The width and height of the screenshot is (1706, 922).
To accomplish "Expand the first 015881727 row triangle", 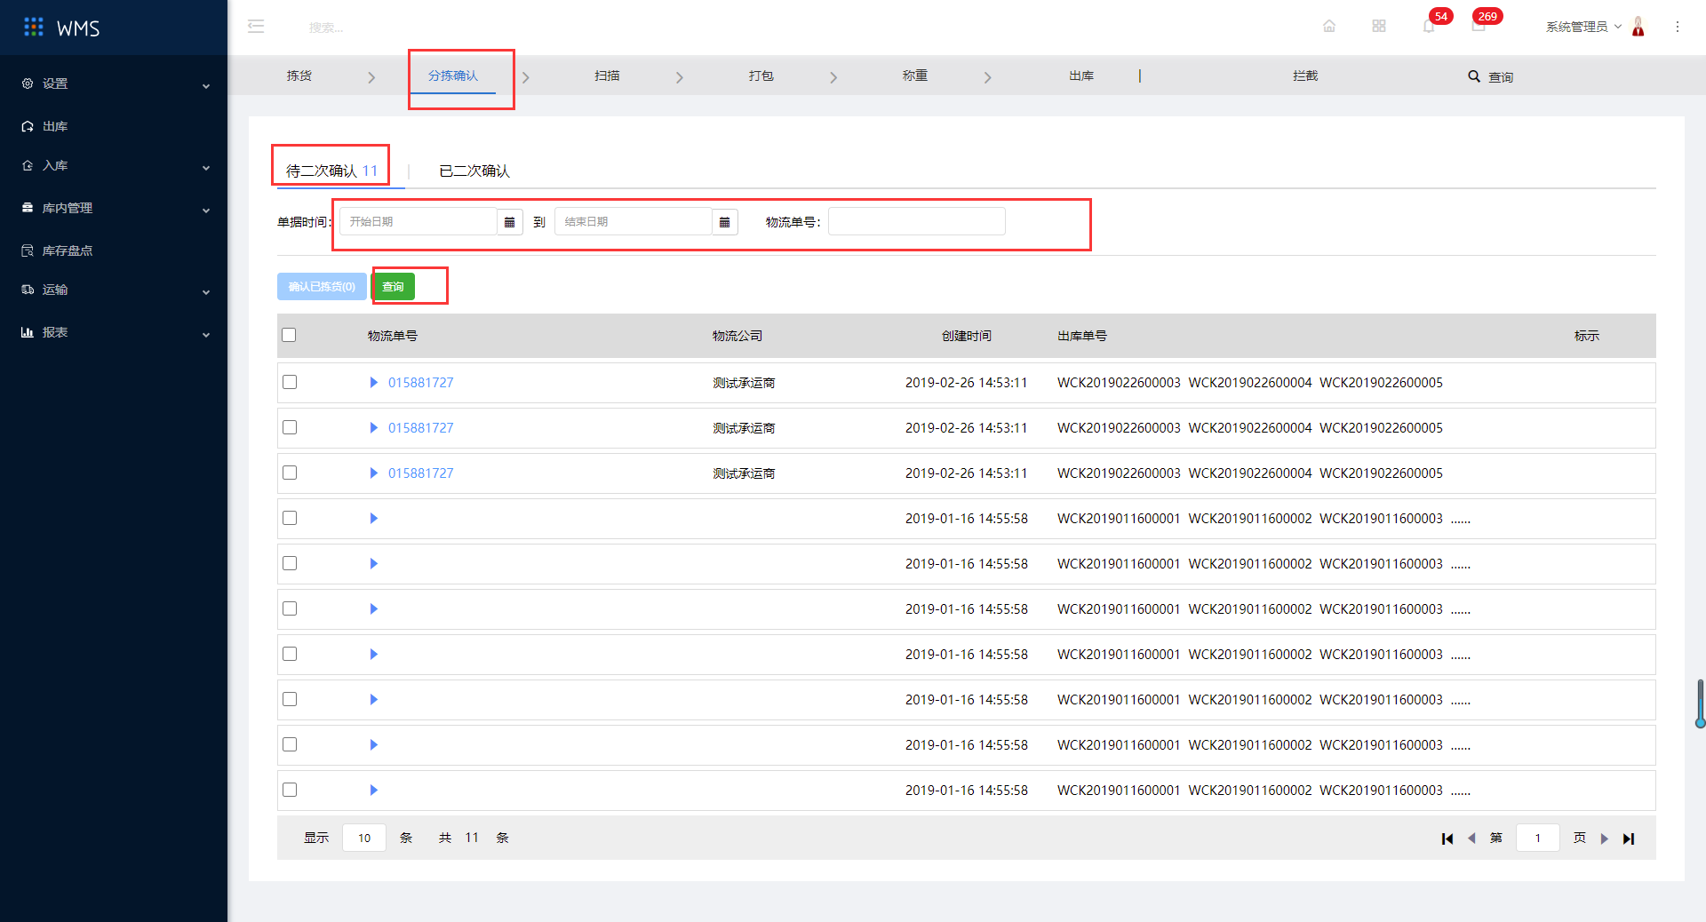I will point(374,383).
